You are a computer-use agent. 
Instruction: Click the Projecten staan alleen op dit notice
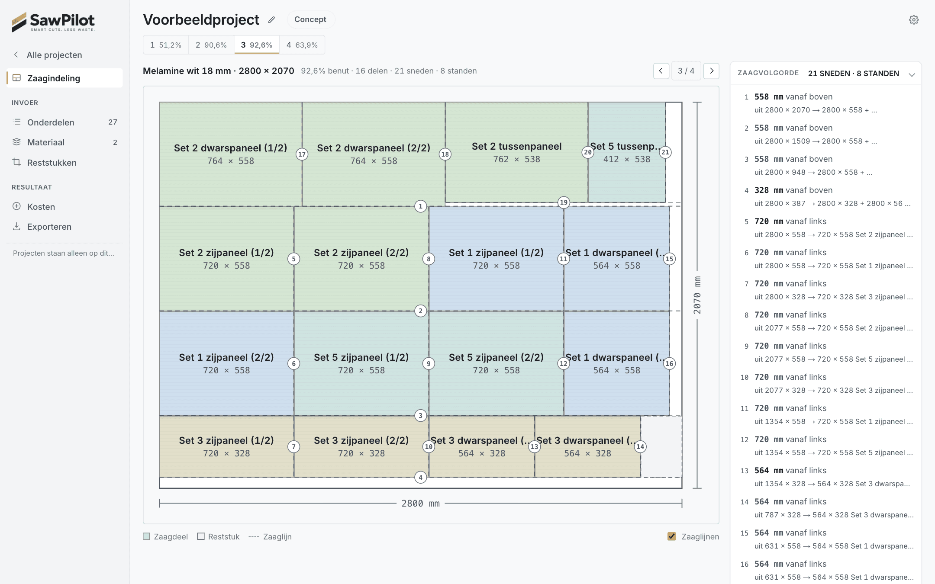(x=64, y=253)
